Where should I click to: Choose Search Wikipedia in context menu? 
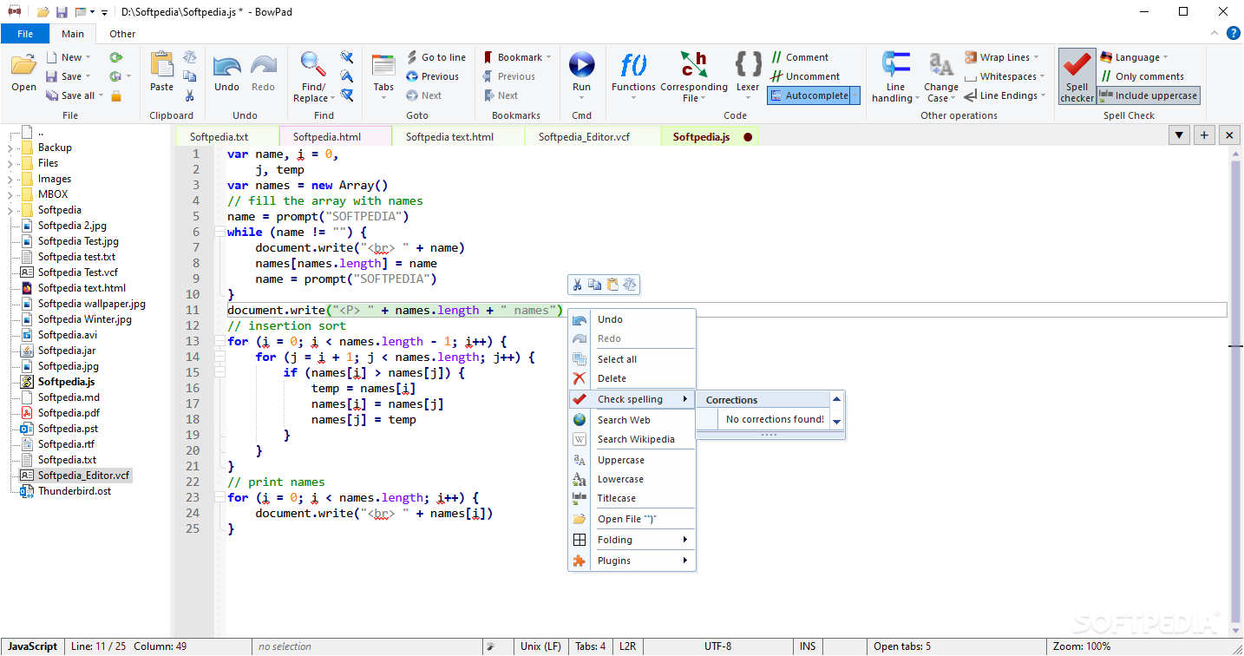pyautogui.click(x=632, y=439)
